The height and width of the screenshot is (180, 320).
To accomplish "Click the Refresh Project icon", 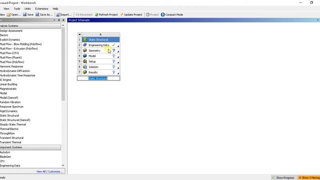I will click(x=96, y=14).
